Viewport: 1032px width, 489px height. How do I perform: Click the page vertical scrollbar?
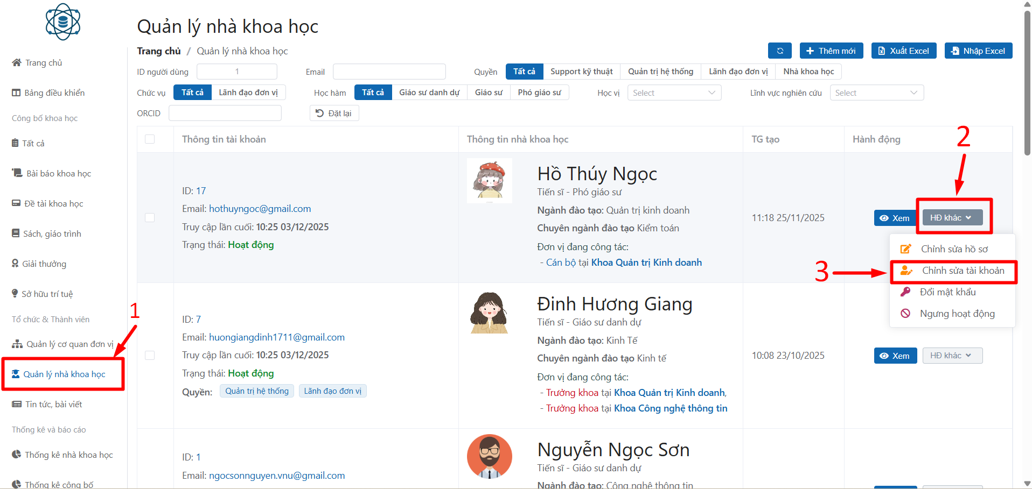pyautogui.click(x=1027, y=81)
